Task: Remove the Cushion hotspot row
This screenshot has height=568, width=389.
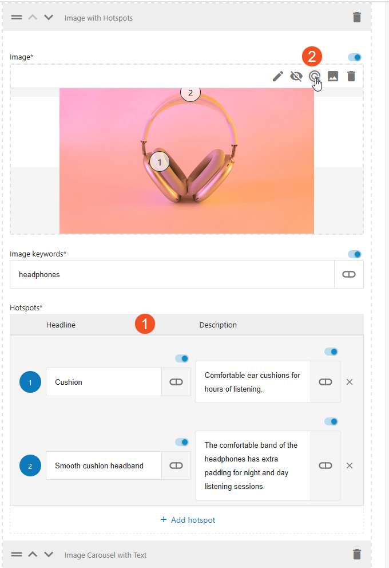Action: (x=350, y=382)
